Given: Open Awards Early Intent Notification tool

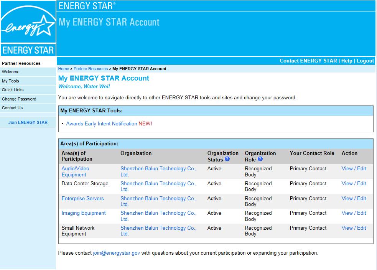Looking at the screenshot, I should pyautogui.click(x=102, y=123).
